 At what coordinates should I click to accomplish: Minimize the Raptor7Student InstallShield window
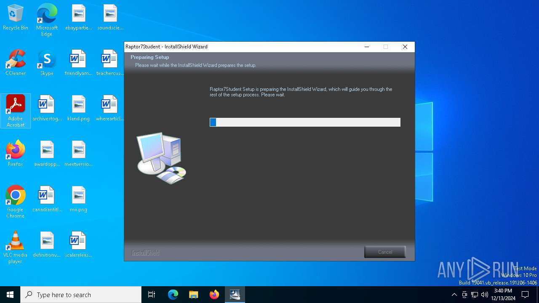367,47
